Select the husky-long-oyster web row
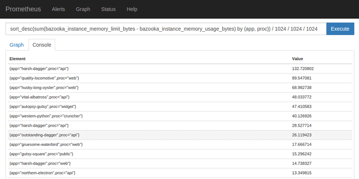The width and height of the screenshot is (359, 179). click(180, 88)
